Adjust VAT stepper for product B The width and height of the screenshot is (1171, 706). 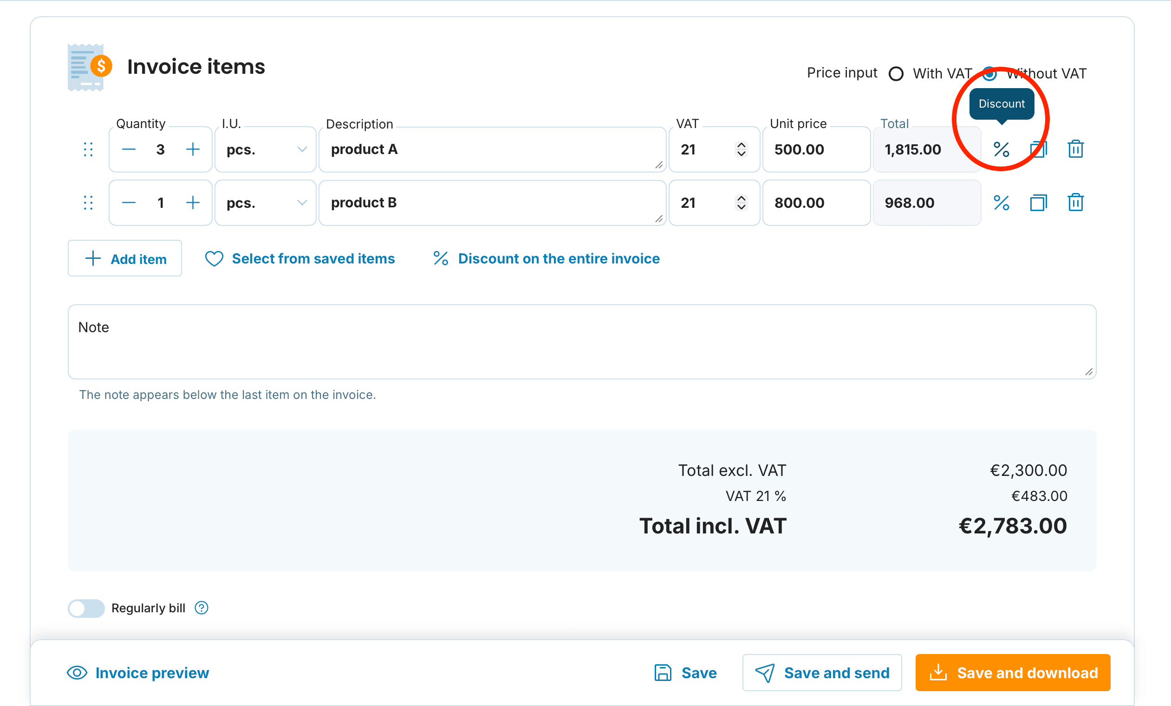click(x=741, y=203)
